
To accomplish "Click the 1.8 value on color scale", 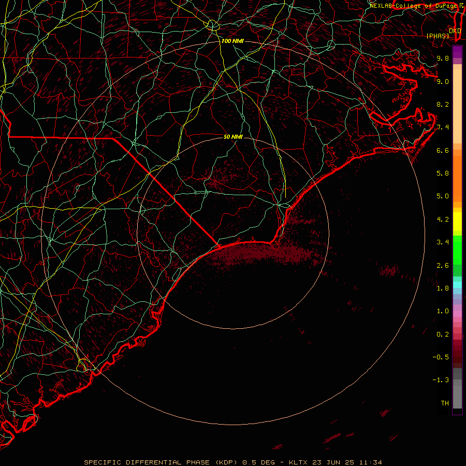I will (443, 288).
